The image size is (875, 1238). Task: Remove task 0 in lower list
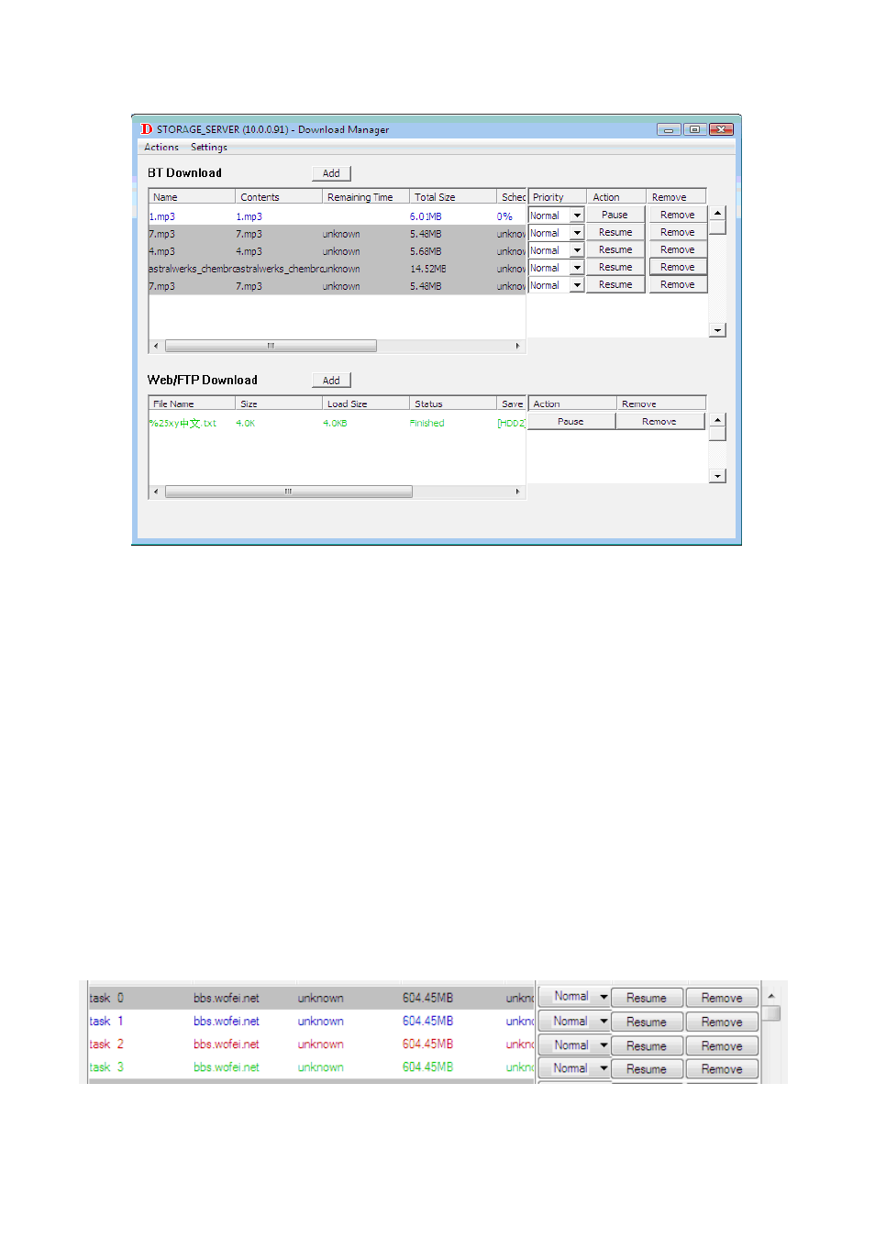722,998
